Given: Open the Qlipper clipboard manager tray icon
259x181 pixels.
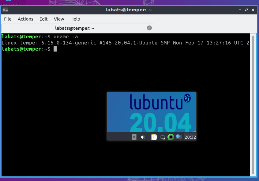Looking at the screenshot, I should 154,137.
